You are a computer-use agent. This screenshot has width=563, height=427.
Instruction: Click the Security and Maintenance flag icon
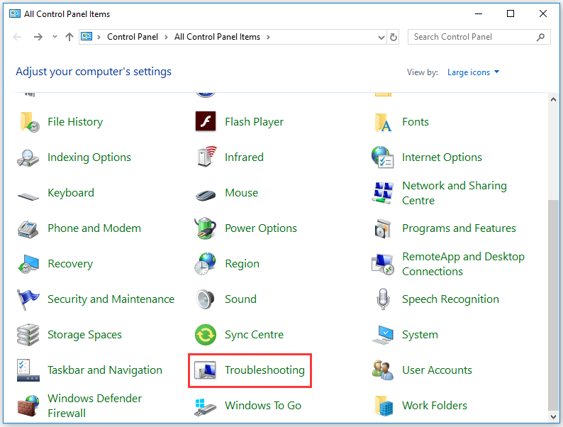point(28,299)
